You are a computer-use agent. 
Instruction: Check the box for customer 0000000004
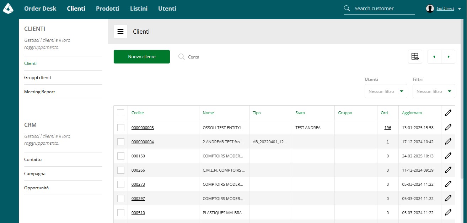(120, 142)
